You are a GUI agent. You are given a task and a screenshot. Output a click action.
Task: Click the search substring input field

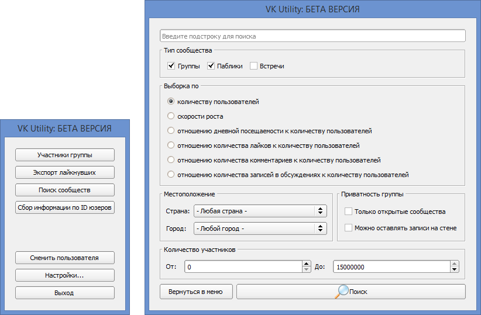click(x=312, y=36)
